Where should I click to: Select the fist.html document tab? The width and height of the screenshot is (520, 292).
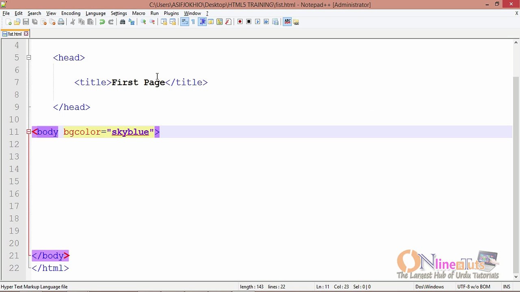(15, 34)
